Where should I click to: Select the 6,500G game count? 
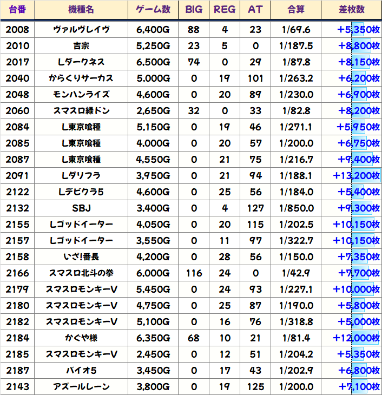click(153, 62)
